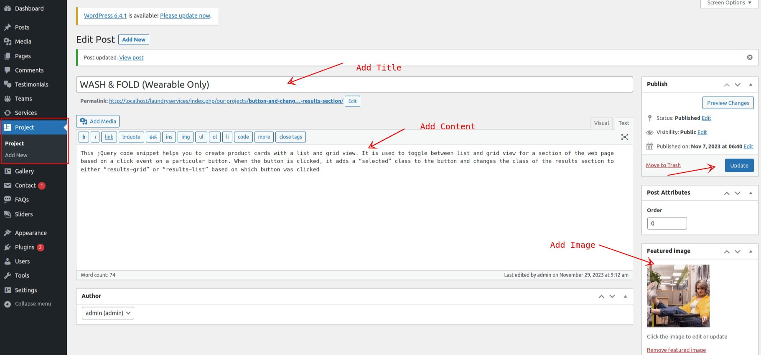The width and height of the screenshot is (761, 355).
Task: Open the Testimonials sidebar section
Action: pos(31,84)
